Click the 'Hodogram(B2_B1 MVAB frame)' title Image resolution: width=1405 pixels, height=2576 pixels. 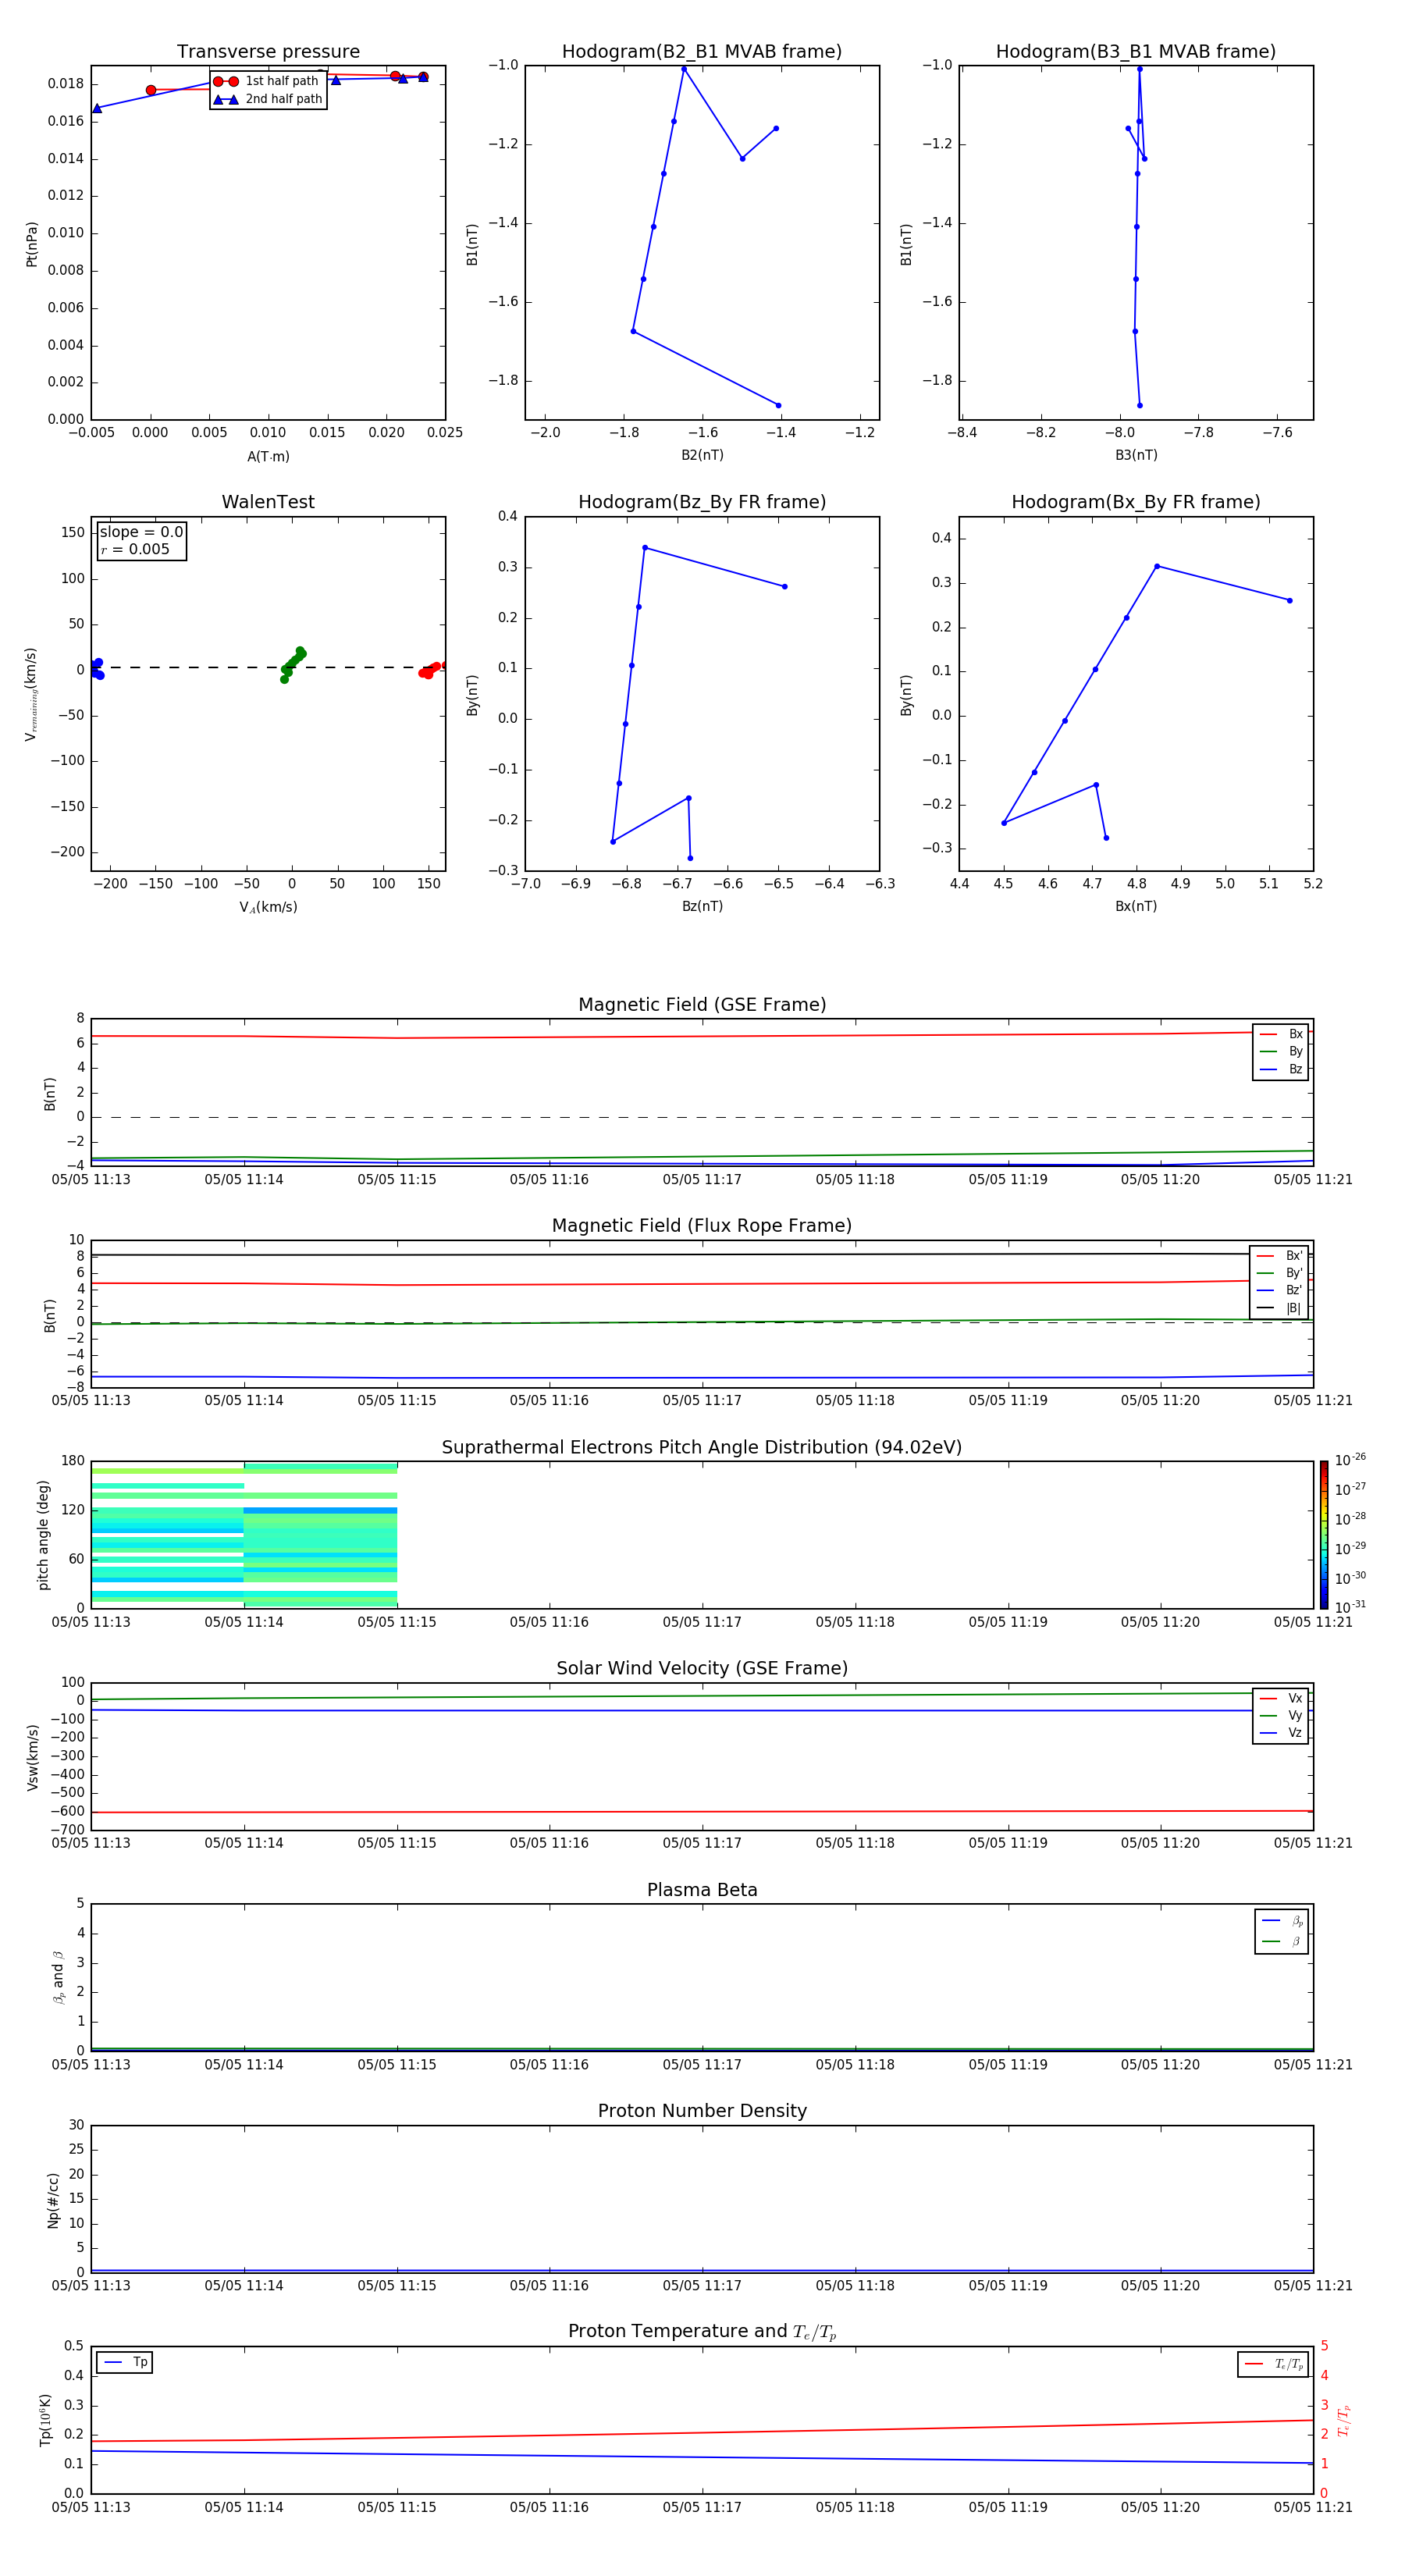[702, 52]
